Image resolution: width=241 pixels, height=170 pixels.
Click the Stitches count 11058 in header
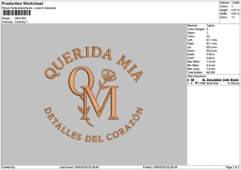tap(235, 2)
